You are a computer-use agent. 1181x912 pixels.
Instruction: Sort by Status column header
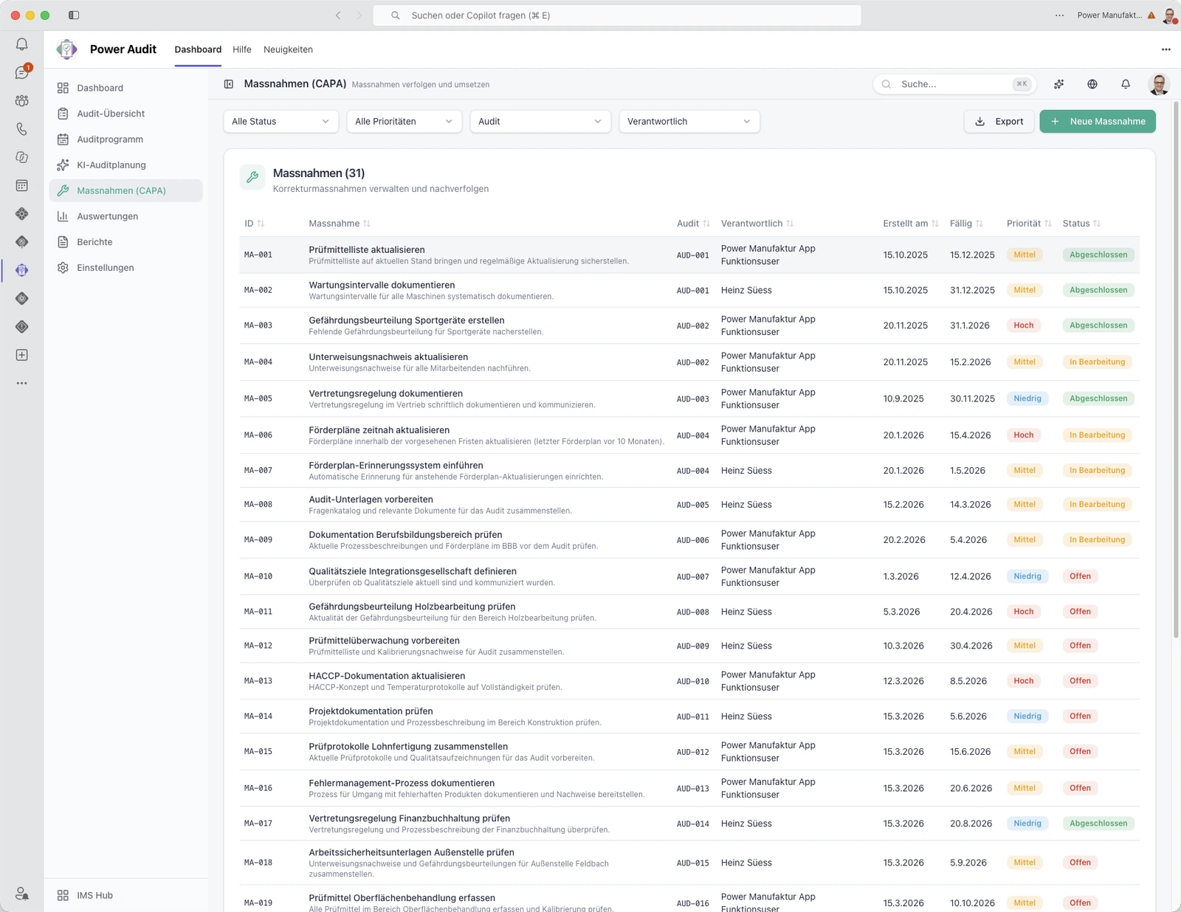click(1081, 224)
